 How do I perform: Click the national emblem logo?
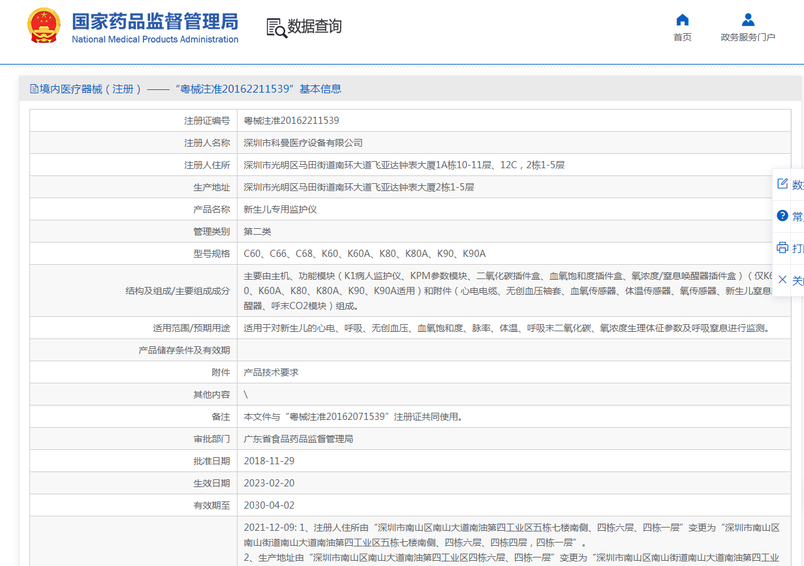[44, 26]
